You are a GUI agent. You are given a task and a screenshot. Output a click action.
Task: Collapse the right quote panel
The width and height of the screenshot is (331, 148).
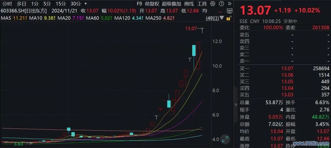pos(236,104)
